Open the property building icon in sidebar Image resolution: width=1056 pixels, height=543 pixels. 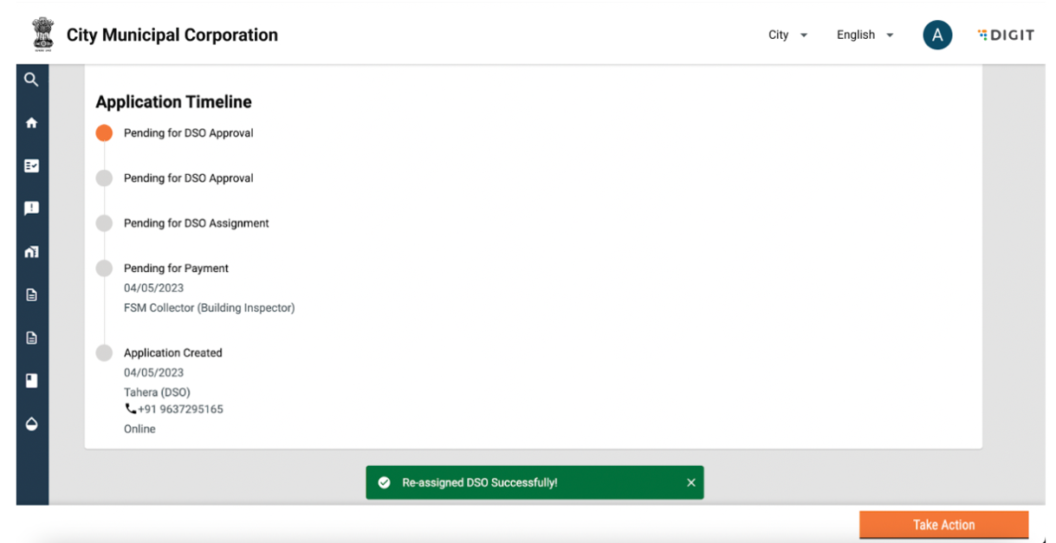pos(31,252)
